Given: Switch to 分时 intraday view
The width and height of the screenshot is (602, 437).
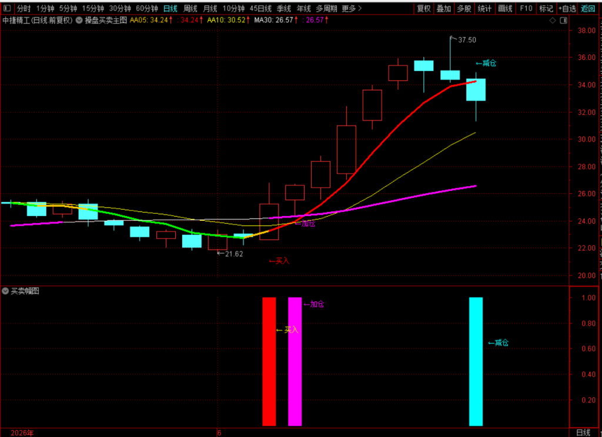Looking at the screenshot, I should [x=24, y=8].
